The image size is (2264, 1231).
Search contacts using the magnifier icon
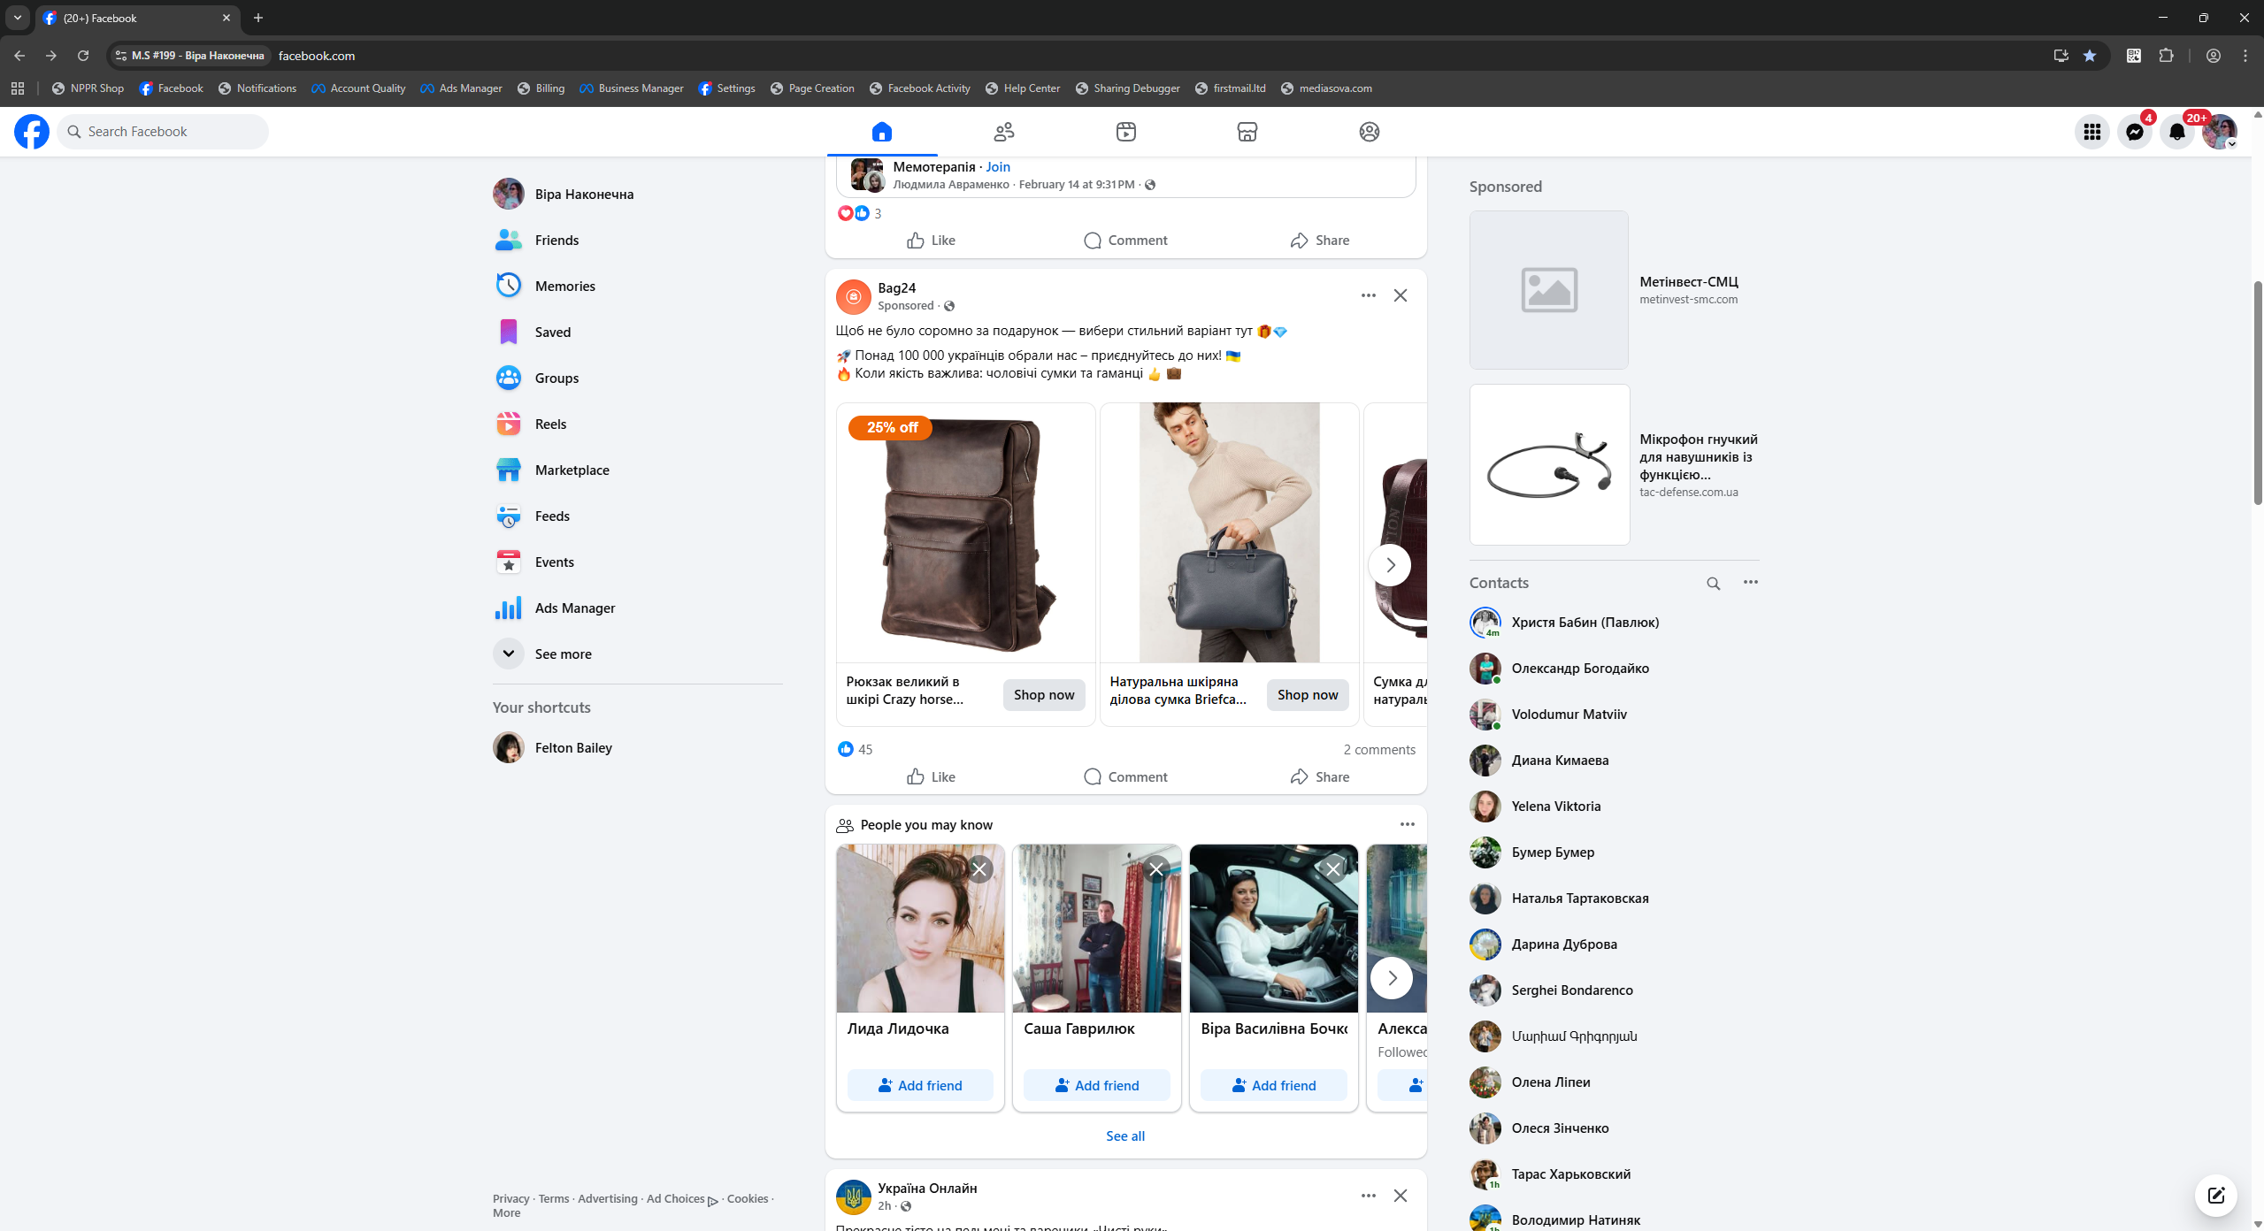click(x=1713, y=583)
